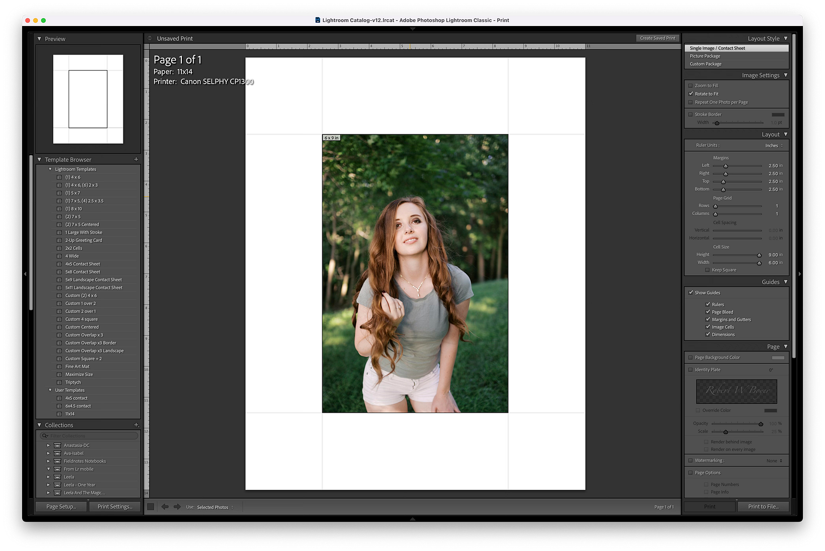Open the Ruler Units dropdown
This screenshot has height=551, width=825.
pyautogui.click(x=772, y=145)
